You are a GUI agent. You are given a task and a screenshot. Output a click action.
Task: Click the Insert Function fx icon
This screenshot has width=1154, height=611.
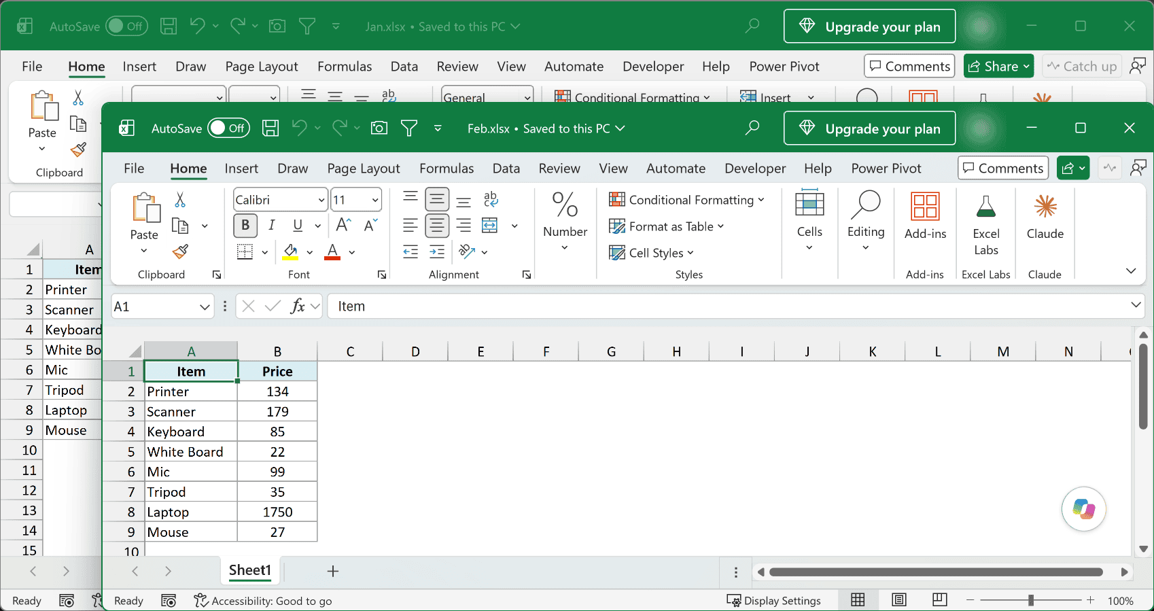tap(298, 307)
